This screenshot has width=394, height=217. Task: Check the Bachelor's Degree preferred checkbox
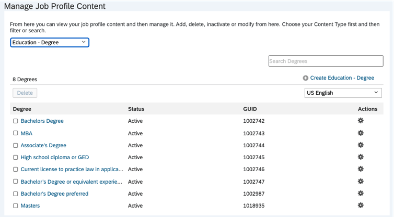tap(16, 194)
